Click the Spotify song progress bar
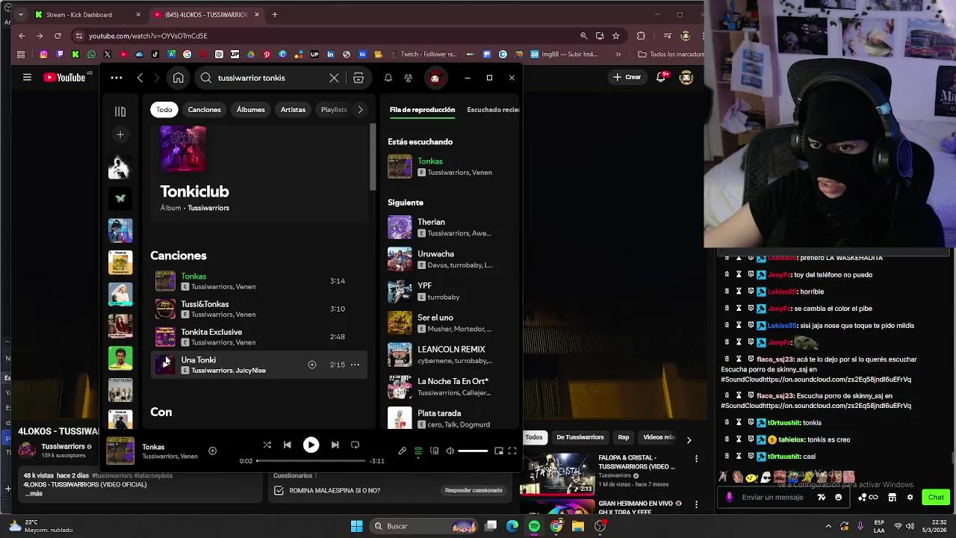The width and height of the screenshot is (956, 538). [x=311, y=461]
